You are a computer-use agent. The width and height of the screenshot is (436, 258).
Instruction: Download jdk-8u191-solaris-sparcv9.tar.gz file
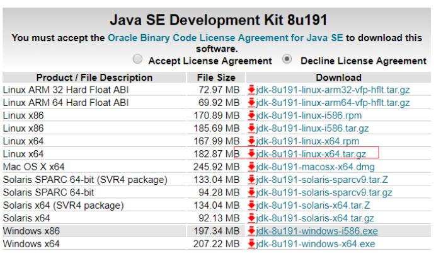324,192
